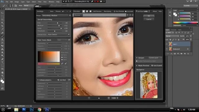Click Bracketing button
Viewport: 199px width, 112px height.
[x=108, y=12]
